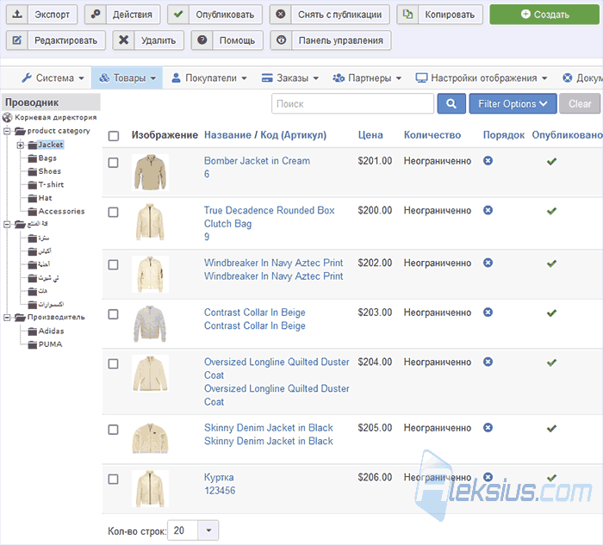The height and width of the screenshot is (545, 603).
Task: Expand the Jacket category tree node
Action: point(21,145)
